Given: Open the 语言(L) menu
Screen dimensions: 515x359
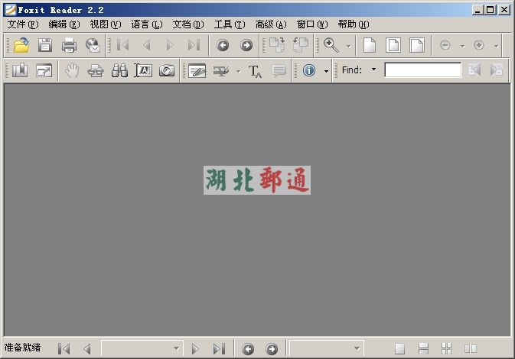Looking at the screenshot, I should coord(146,24).
